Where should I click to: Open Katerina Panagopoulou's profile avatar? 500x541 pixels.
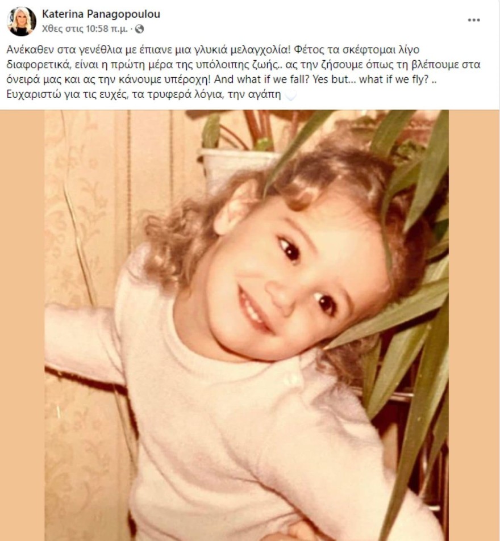click(22, 21)
